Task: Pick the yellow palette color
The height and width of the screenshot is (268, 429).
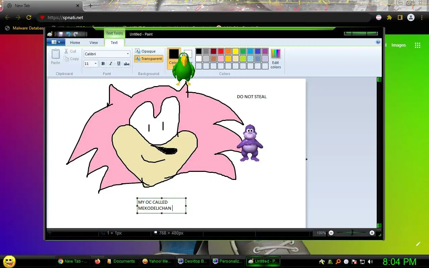Action: click(x=236, y=51)
